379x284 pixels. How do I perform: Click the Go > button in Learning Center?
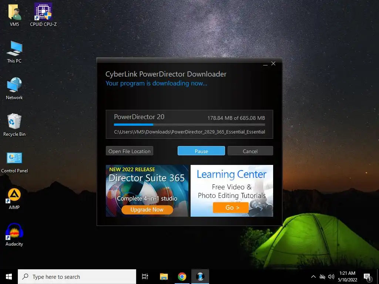pyautogui.click(x=231, y=207)
